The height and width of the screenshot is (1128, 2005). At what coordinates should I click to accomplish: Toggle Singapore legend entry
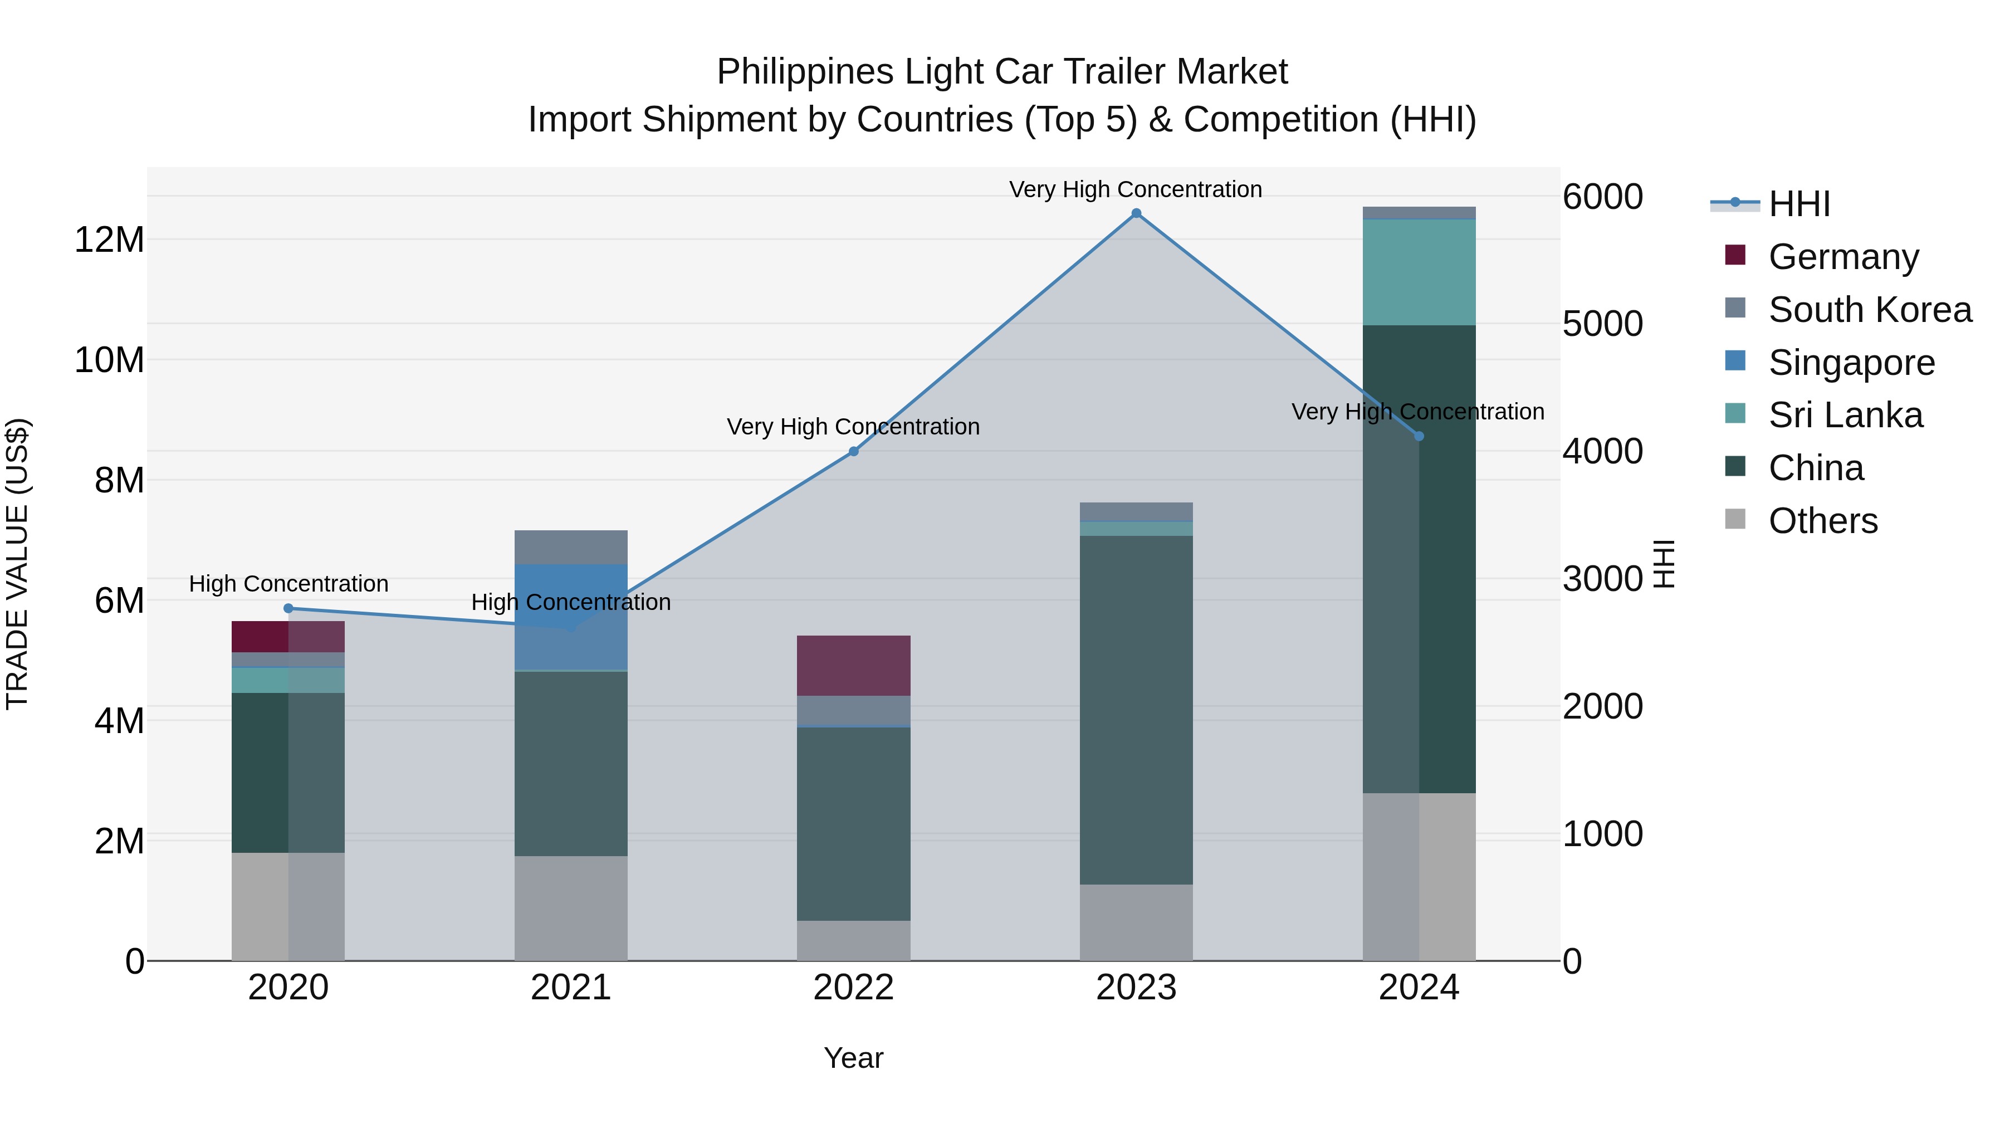point(1829,362)
